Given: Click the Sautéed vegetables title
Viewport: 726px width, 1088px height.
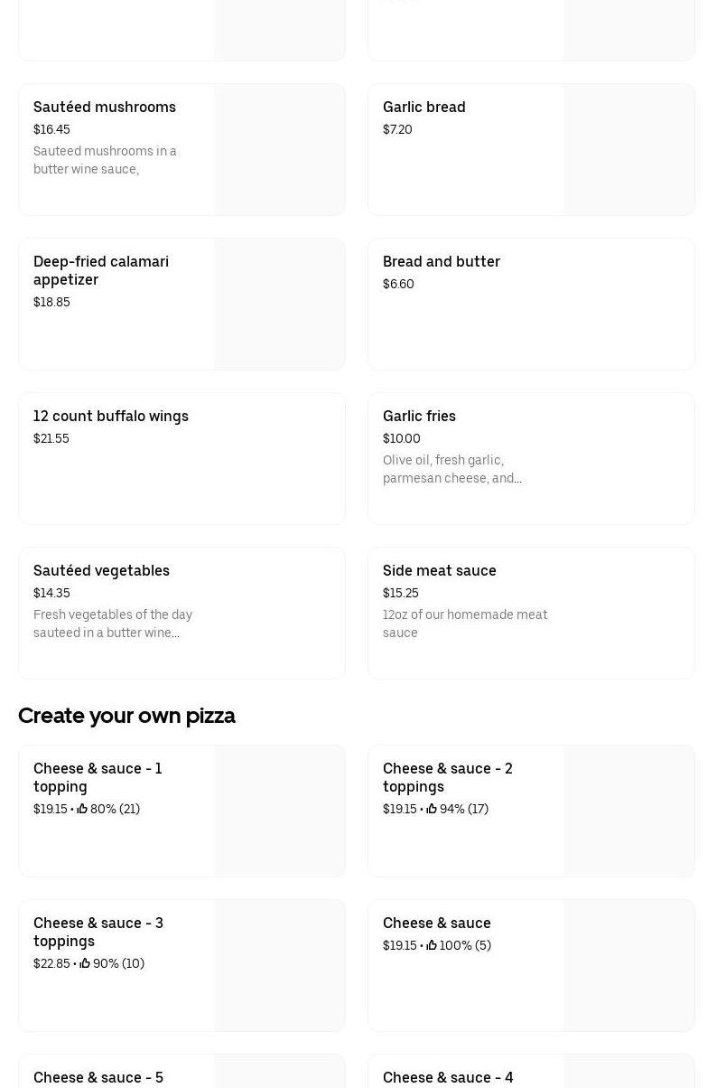Looking at the screenshot, I should (101, 570).
